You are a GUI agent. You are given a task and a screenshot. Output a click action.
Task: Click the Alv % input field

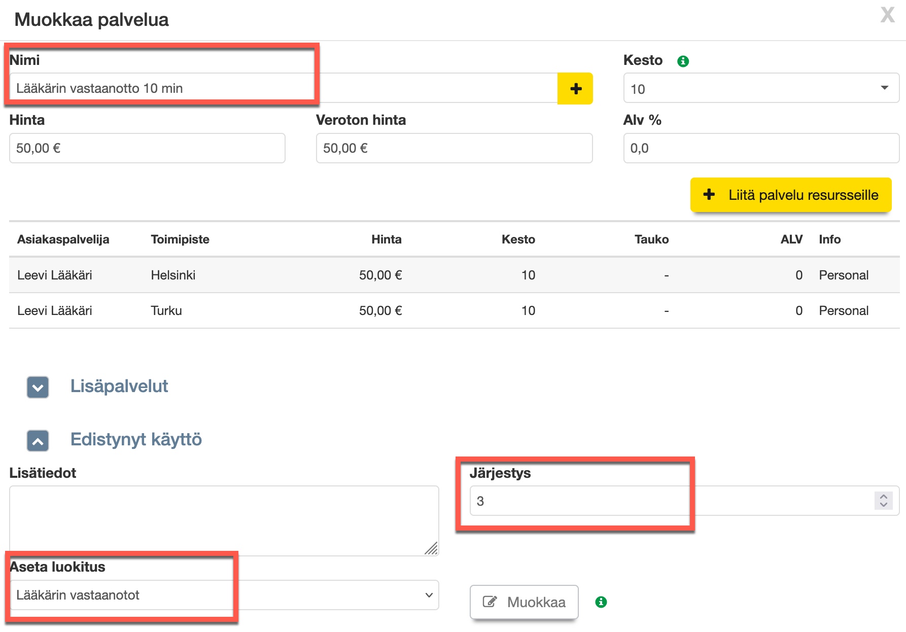[x=760, y=148]
